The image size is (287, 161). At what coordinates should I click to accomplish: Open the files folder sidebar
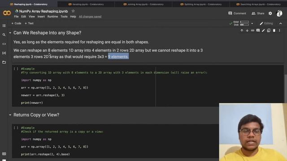click(4, 62)
